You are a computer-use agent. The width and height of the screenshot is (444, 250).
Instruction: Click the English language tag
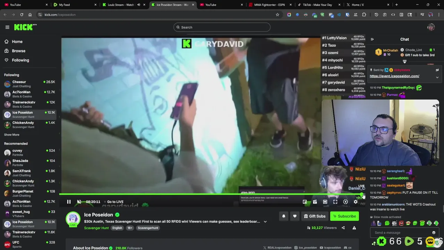(117, 228)
